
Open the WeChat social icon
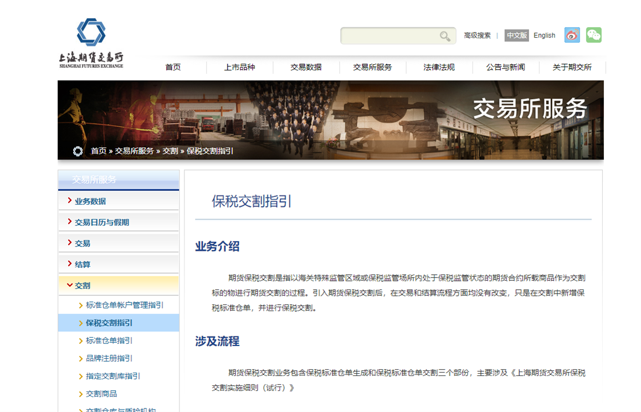tap(593, 35)
